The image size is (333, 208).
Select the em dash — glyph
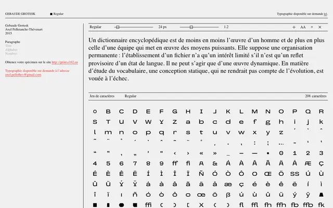click(x=254, y=153)
